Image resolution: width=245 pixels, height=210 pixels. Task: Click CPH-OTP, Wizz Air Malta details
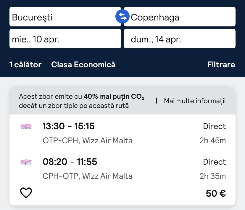[x=88, y=176]
